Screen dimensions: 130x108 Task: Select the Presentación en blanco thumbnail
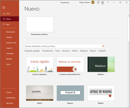click(x=40, y=24)
